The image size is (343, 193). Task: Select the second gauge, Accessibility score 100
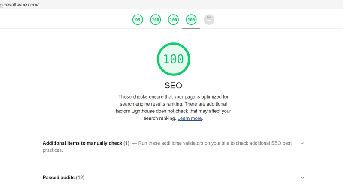pyautogui.click(x=156, y=20)
